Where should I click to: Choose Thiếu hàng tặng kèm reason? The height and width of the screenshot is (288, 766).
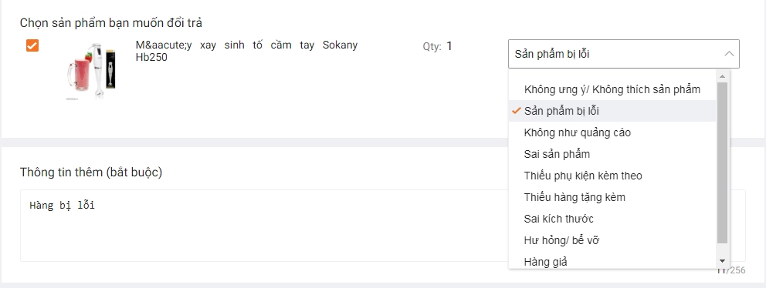click(x=612, y=197)
